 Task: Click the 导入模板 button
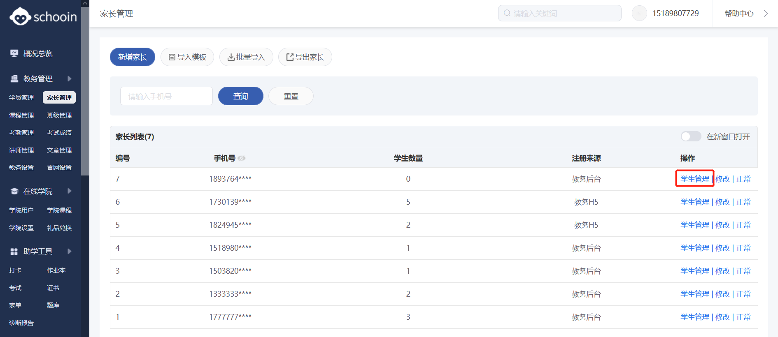(187, 57)
